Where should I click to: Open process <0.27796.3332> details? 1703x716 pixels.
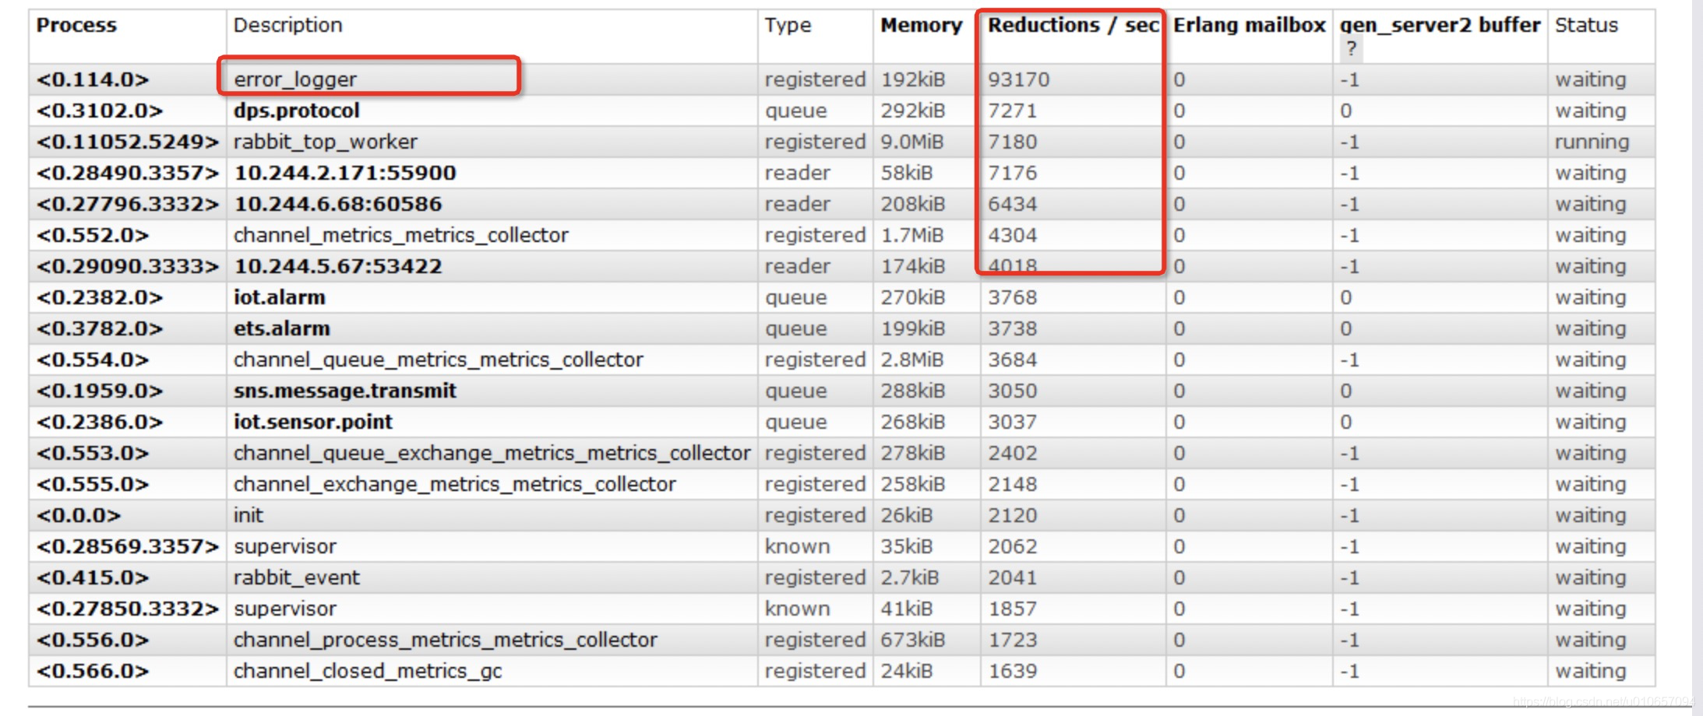128,204
